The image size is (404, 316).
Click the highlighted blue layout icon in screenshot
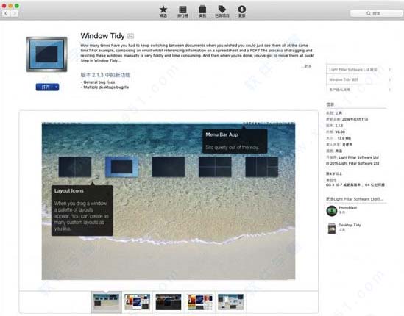121,167
